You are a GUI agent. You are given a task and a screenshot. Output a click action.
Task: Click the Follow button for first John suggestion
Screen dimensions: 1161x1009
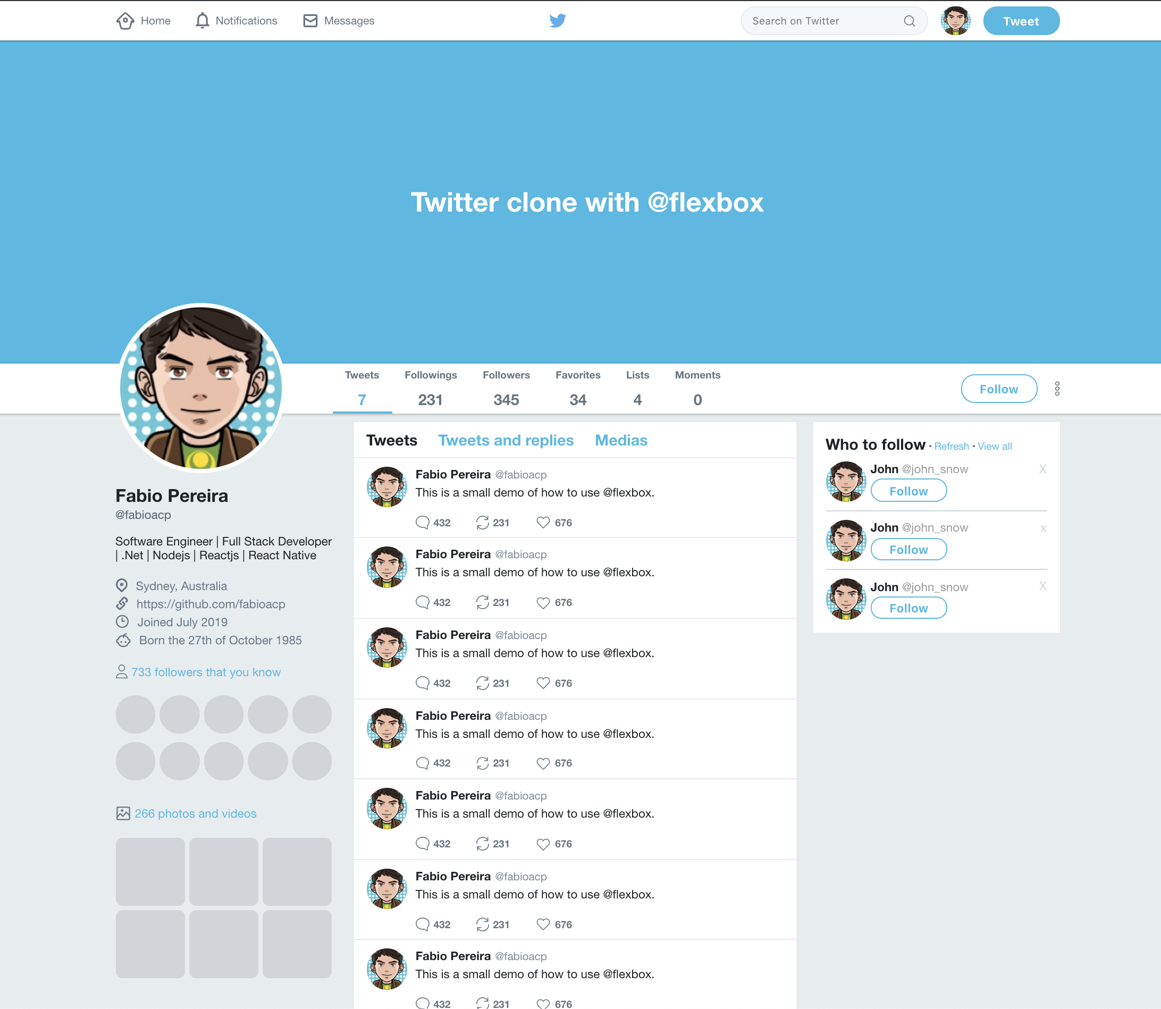906,491
